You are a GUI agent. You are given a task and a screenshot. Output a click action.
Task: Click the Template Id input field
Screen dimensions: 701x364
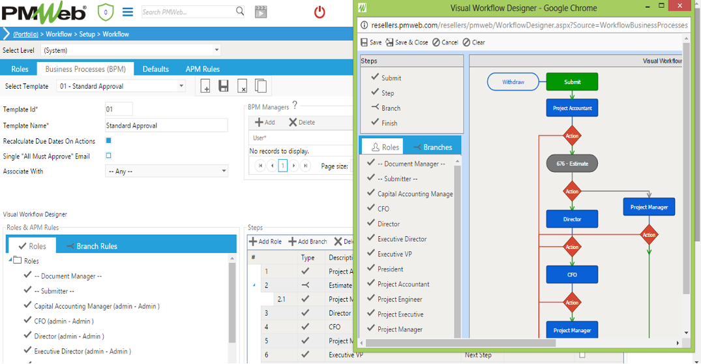pyautogui.click(x=119, y=109)
